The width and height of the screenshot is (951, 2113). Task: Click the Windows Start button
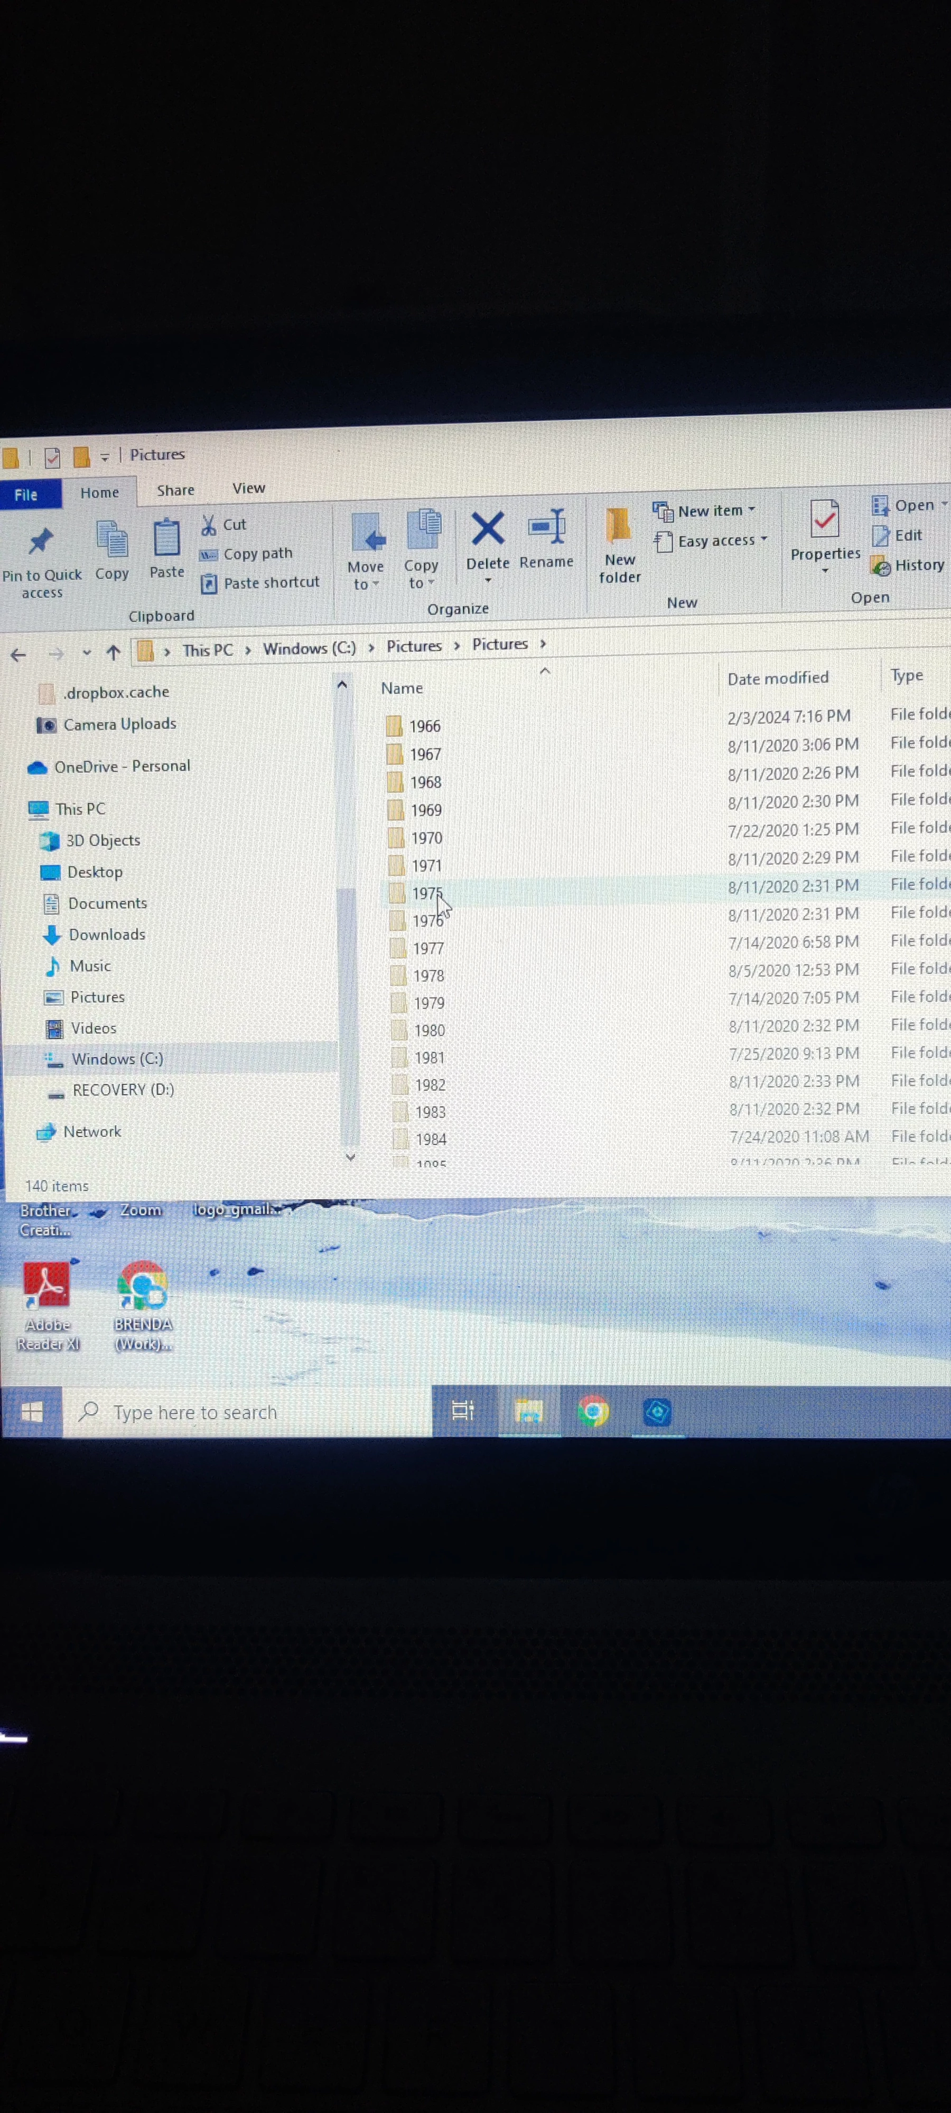coord(31,1411)
